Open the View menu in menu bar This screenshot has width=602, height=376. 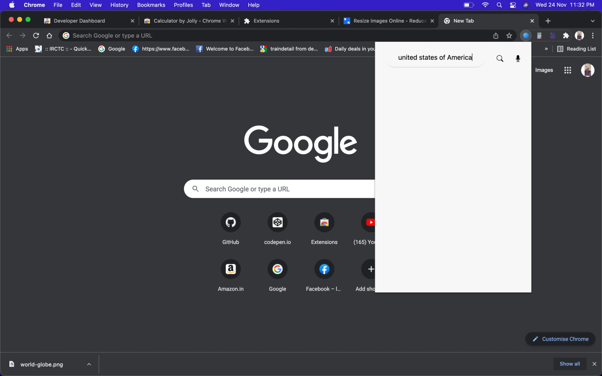tap(95, 5)
